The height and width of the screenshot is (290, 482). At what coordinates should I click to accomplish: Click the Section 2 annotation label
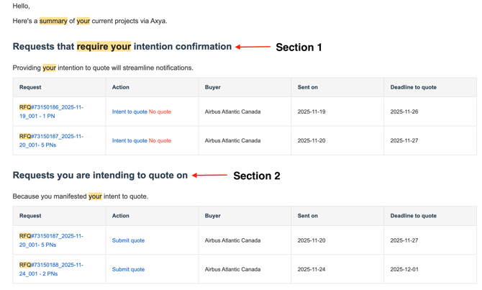tap(256, 176)
